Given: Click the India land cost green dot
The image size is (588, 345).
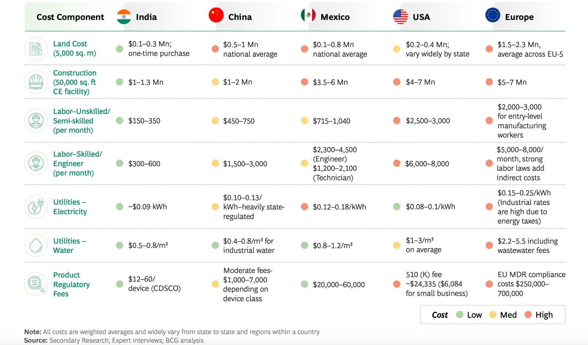Looking at the screenshot, I should tap(119, 49).
